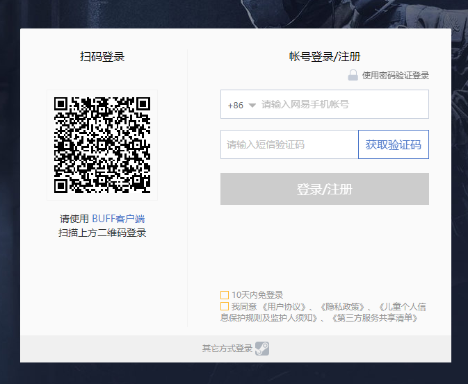Open the 《隐私政策》 link
This screenshot has height=384, width=468.
(342, 306)
